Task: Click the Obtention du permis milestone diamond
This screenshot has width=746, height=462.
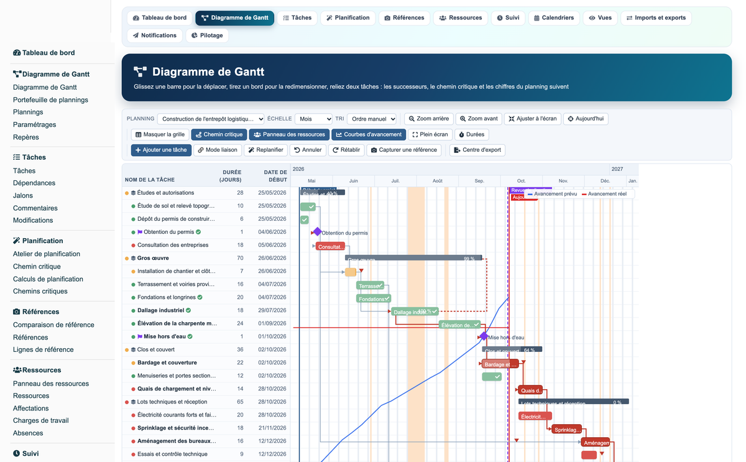Action: 317,232
